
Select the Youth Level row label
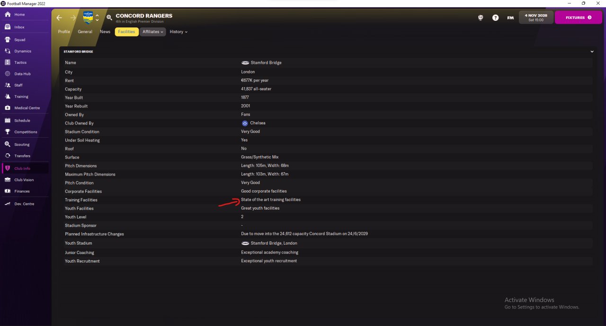75,217
